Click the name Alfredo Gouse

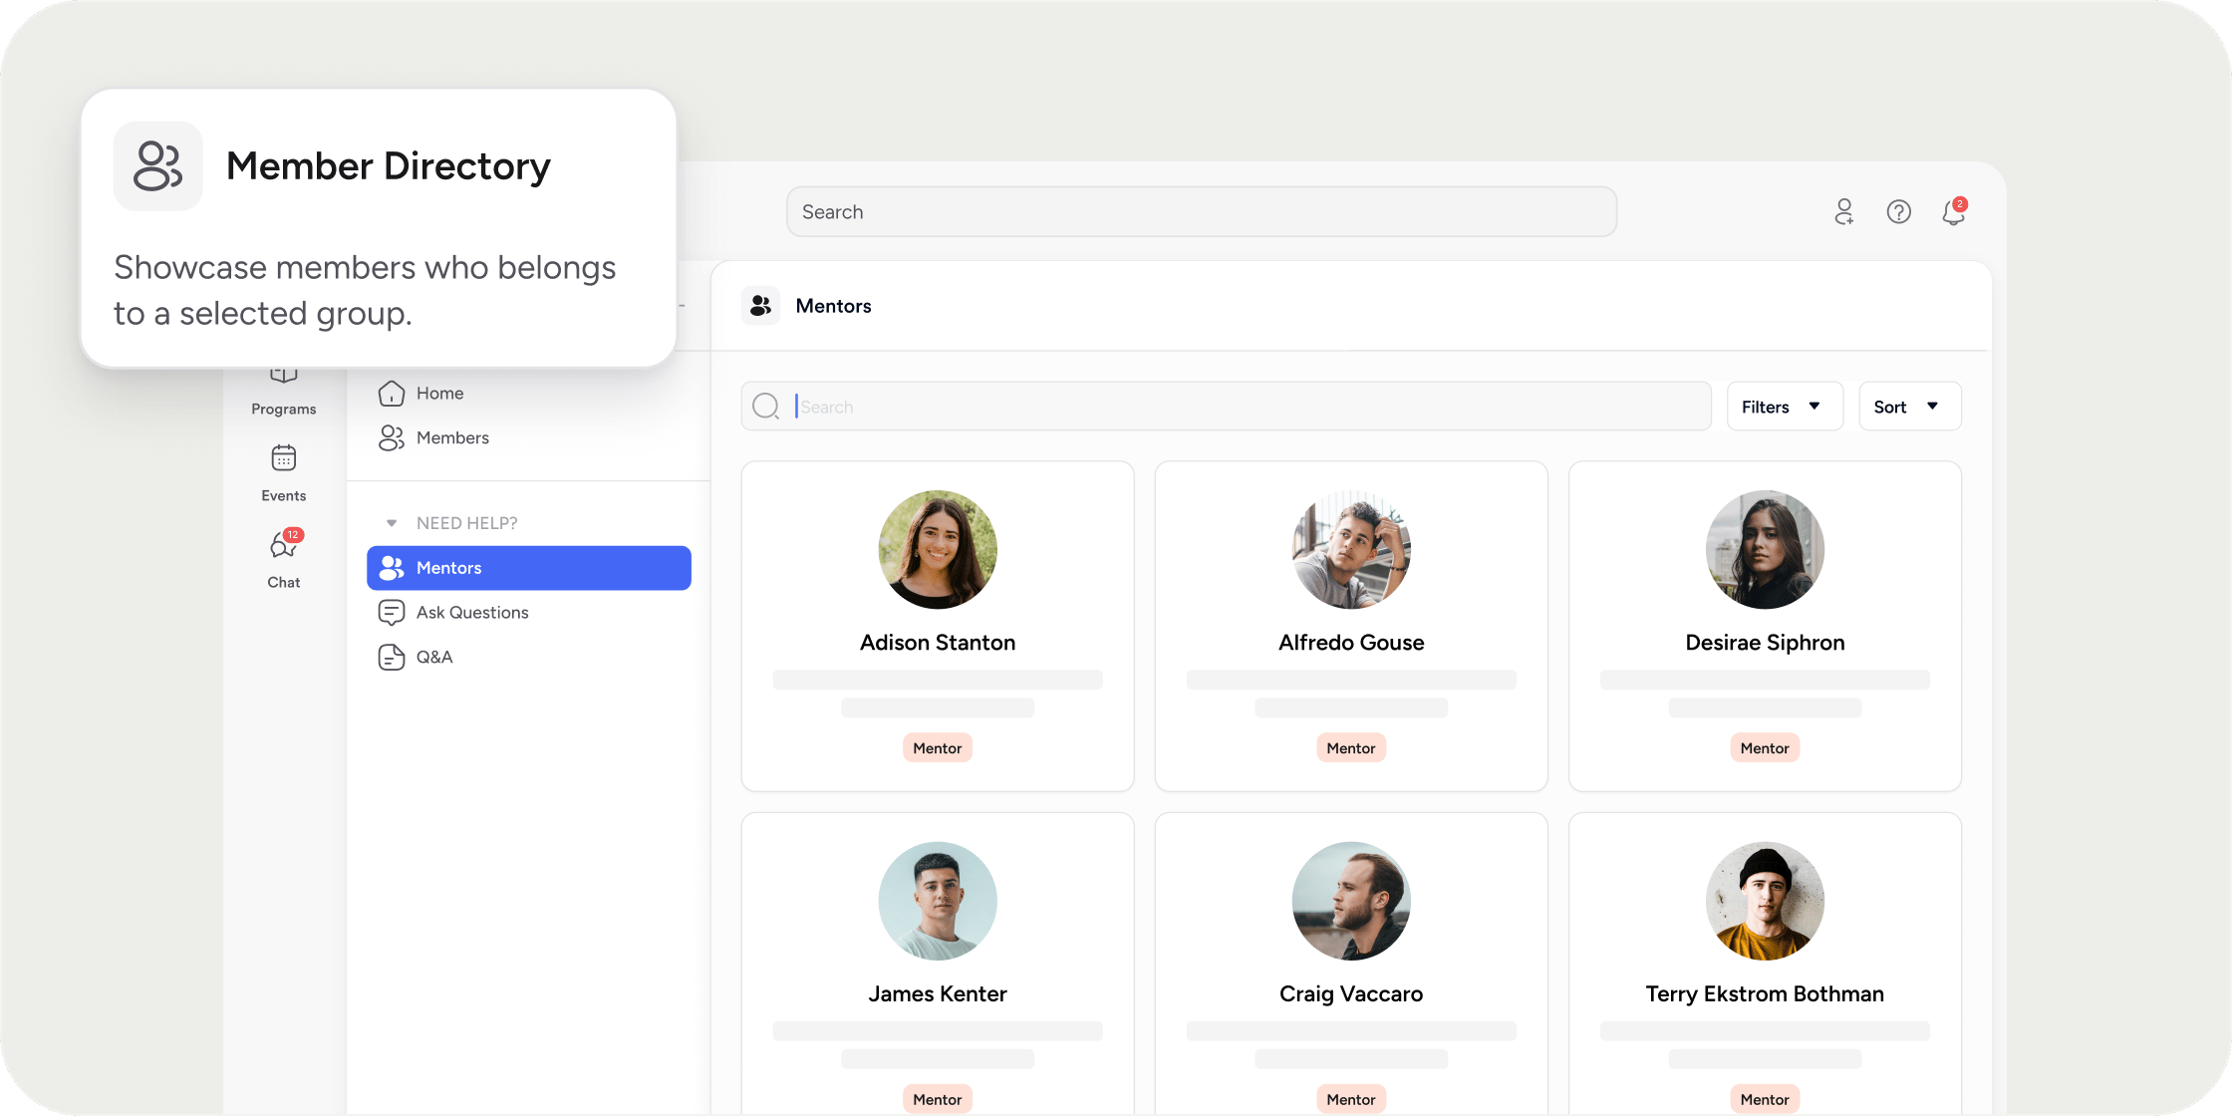tap(1351, 643)
